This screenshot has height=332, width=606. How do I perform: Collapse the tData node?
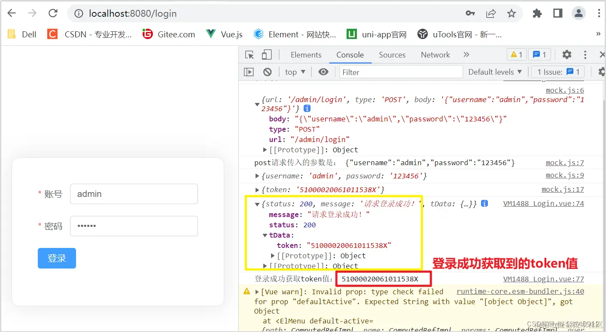(265, 235)
